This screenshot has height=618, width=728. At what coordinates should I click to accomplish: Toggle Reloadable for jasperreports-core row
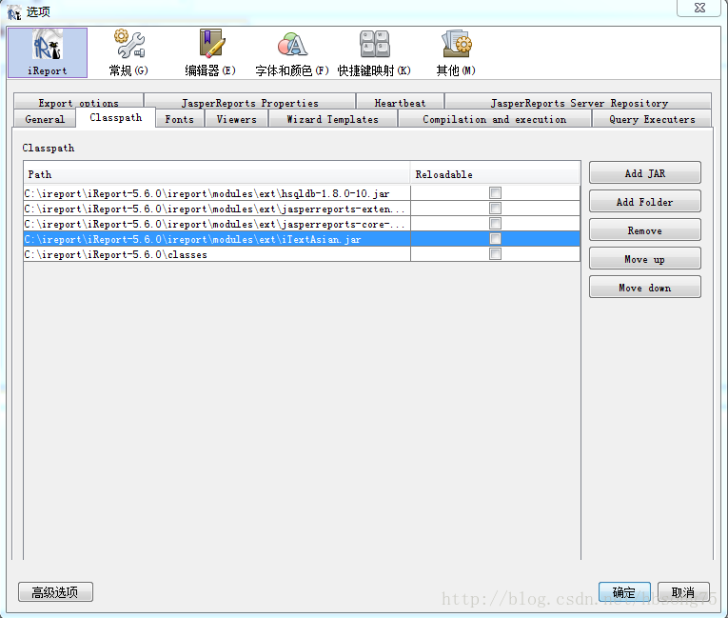495,224
